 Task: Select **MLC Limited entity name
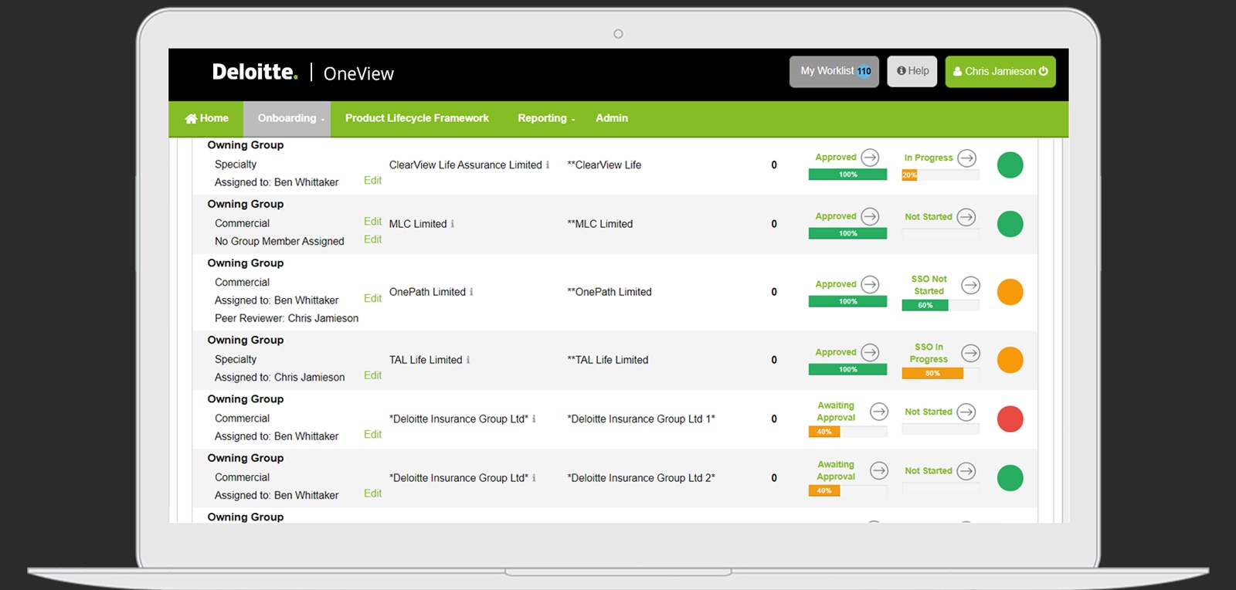(x=599, y=224)
